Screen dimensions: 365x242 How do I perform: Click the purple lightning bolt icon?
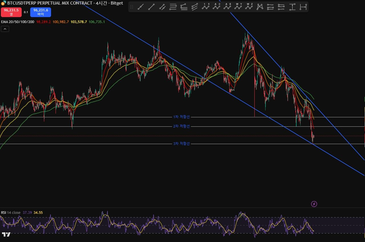(x=314, y=204)
